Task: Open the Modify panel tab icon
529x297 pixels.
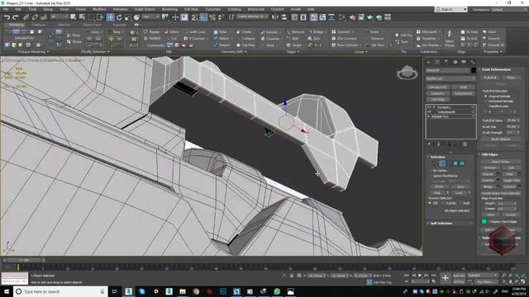Action: point(437,63)
